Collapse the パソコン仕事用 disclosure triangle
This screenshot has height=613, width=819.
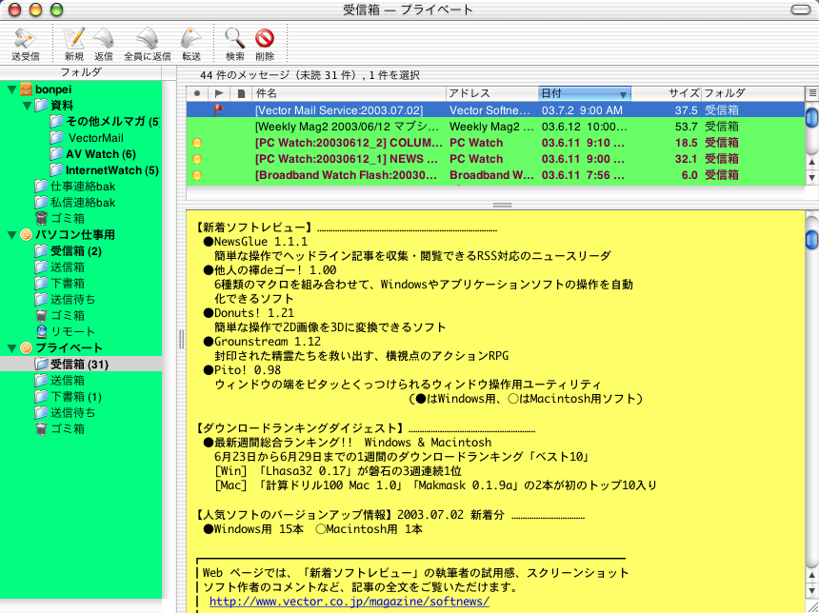click(x=11, y=235)
